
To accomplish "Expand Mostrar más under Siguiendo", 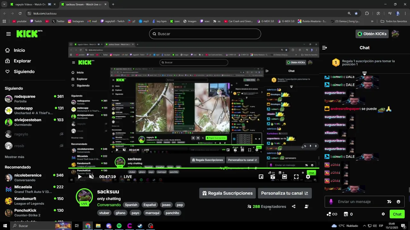I will click(14, 157).
